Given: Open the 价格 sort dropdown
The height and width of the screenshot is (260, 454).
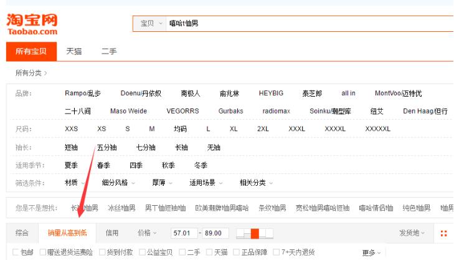Looking at the screenshot, I should click(146, 233).
